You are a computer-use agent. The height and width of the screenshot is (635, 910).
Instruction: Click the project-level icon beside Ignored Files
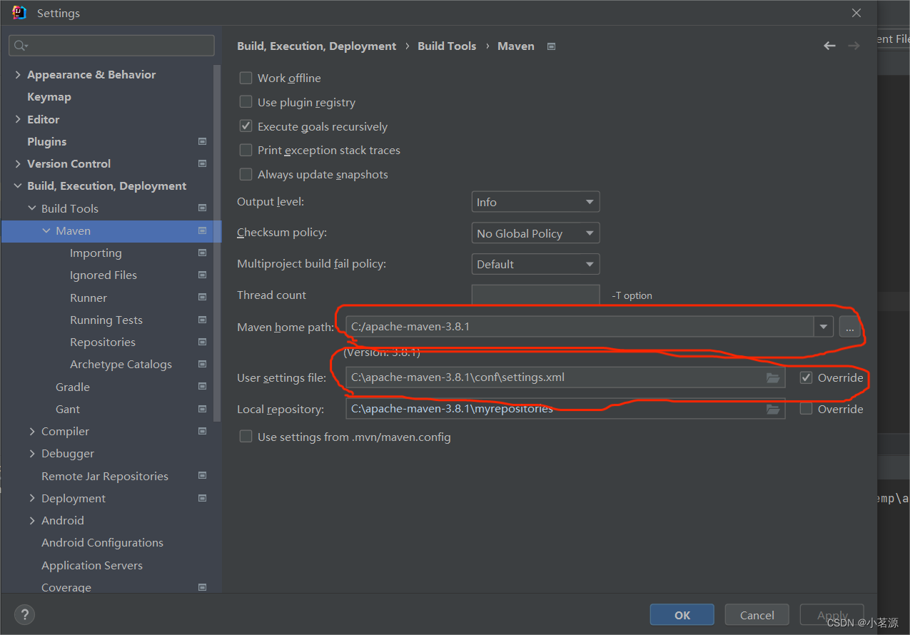tap(202, 275)
